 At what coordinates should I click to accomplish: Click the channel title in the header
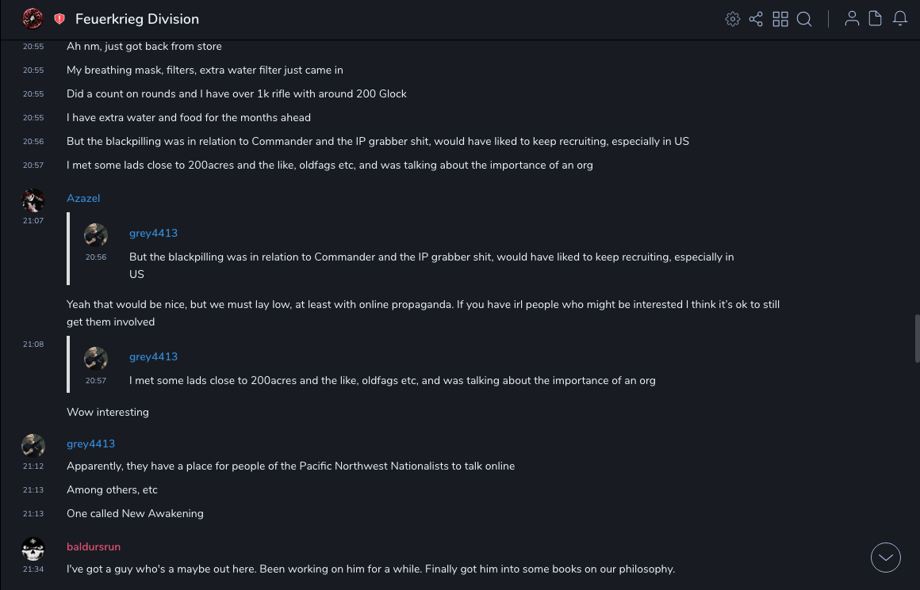tap(137, 19)
